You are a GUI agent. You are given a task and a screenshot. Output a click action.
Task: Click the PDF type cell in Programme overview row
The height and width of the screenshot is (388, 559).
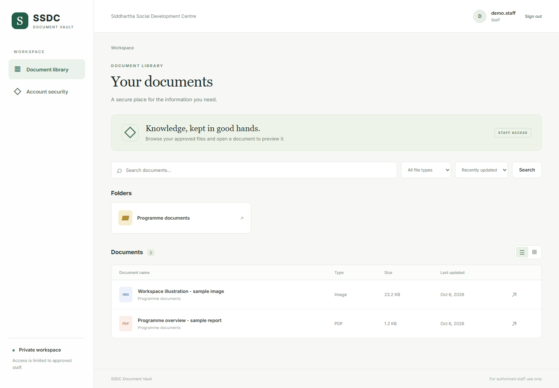[339, 324]
